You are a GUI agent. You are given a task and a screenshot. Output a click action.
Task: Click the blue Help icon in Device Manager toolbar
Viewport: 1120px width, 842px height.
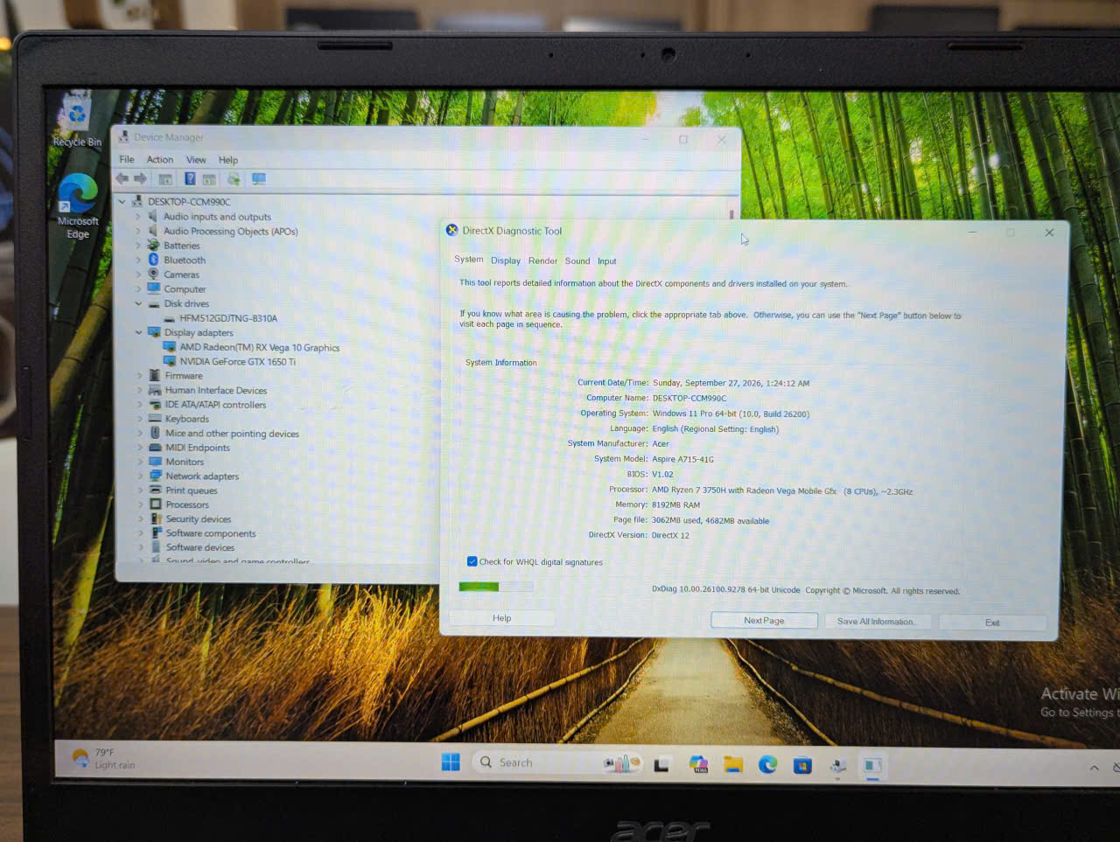(x=189, y=178)
